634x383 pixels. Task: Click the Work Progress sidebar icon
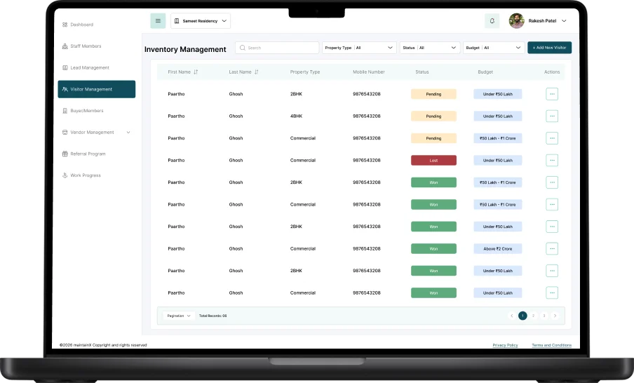[x=65, y=175]
